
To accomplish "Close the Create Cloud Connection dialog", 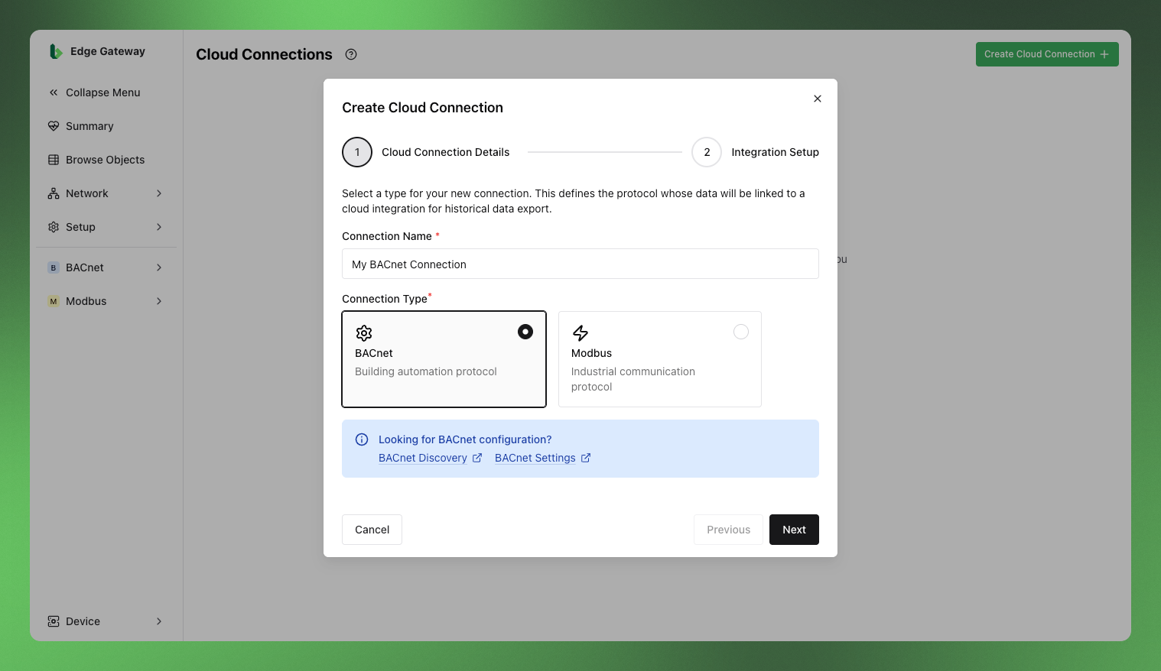I will [818, 99].
